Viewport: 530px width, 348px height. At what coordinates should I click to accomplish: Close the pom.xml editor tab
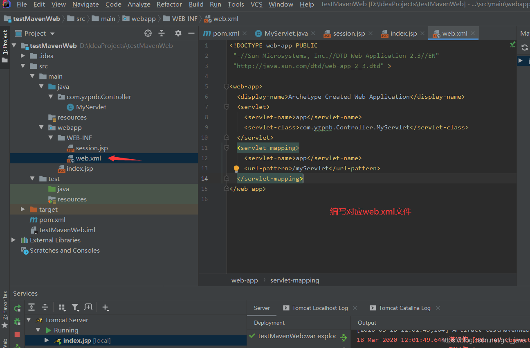(245, 33)
